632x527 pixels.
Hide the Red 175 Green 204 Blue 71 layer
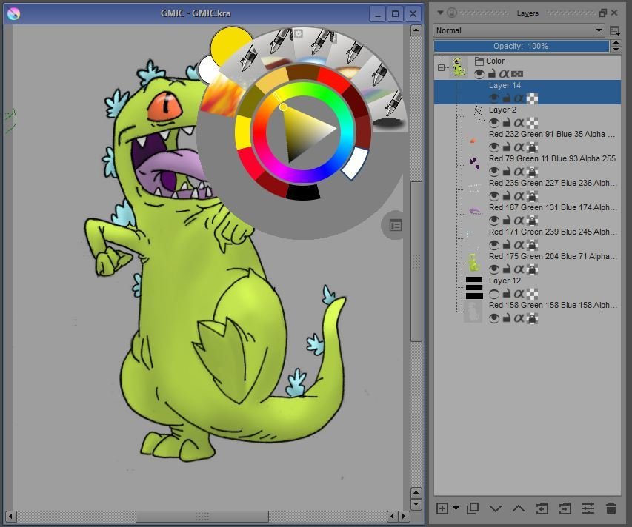tap(493, 269)
